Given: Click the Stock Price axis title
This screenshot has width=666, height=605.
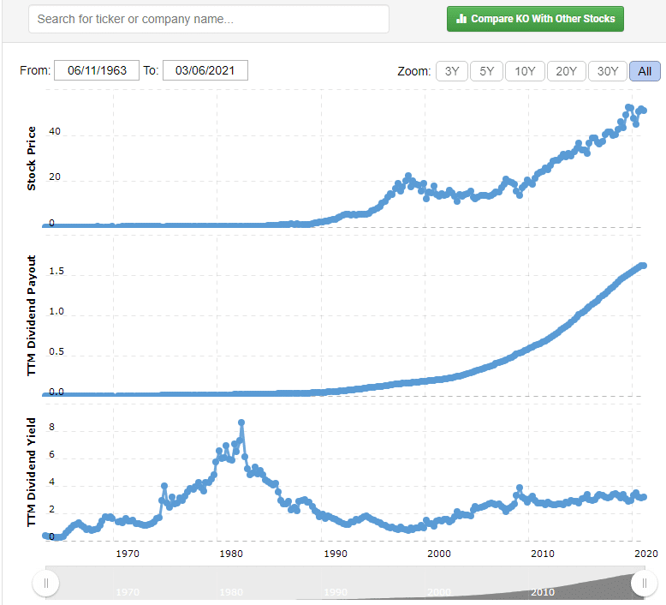Looking at the screenshot, I should 32,159.
